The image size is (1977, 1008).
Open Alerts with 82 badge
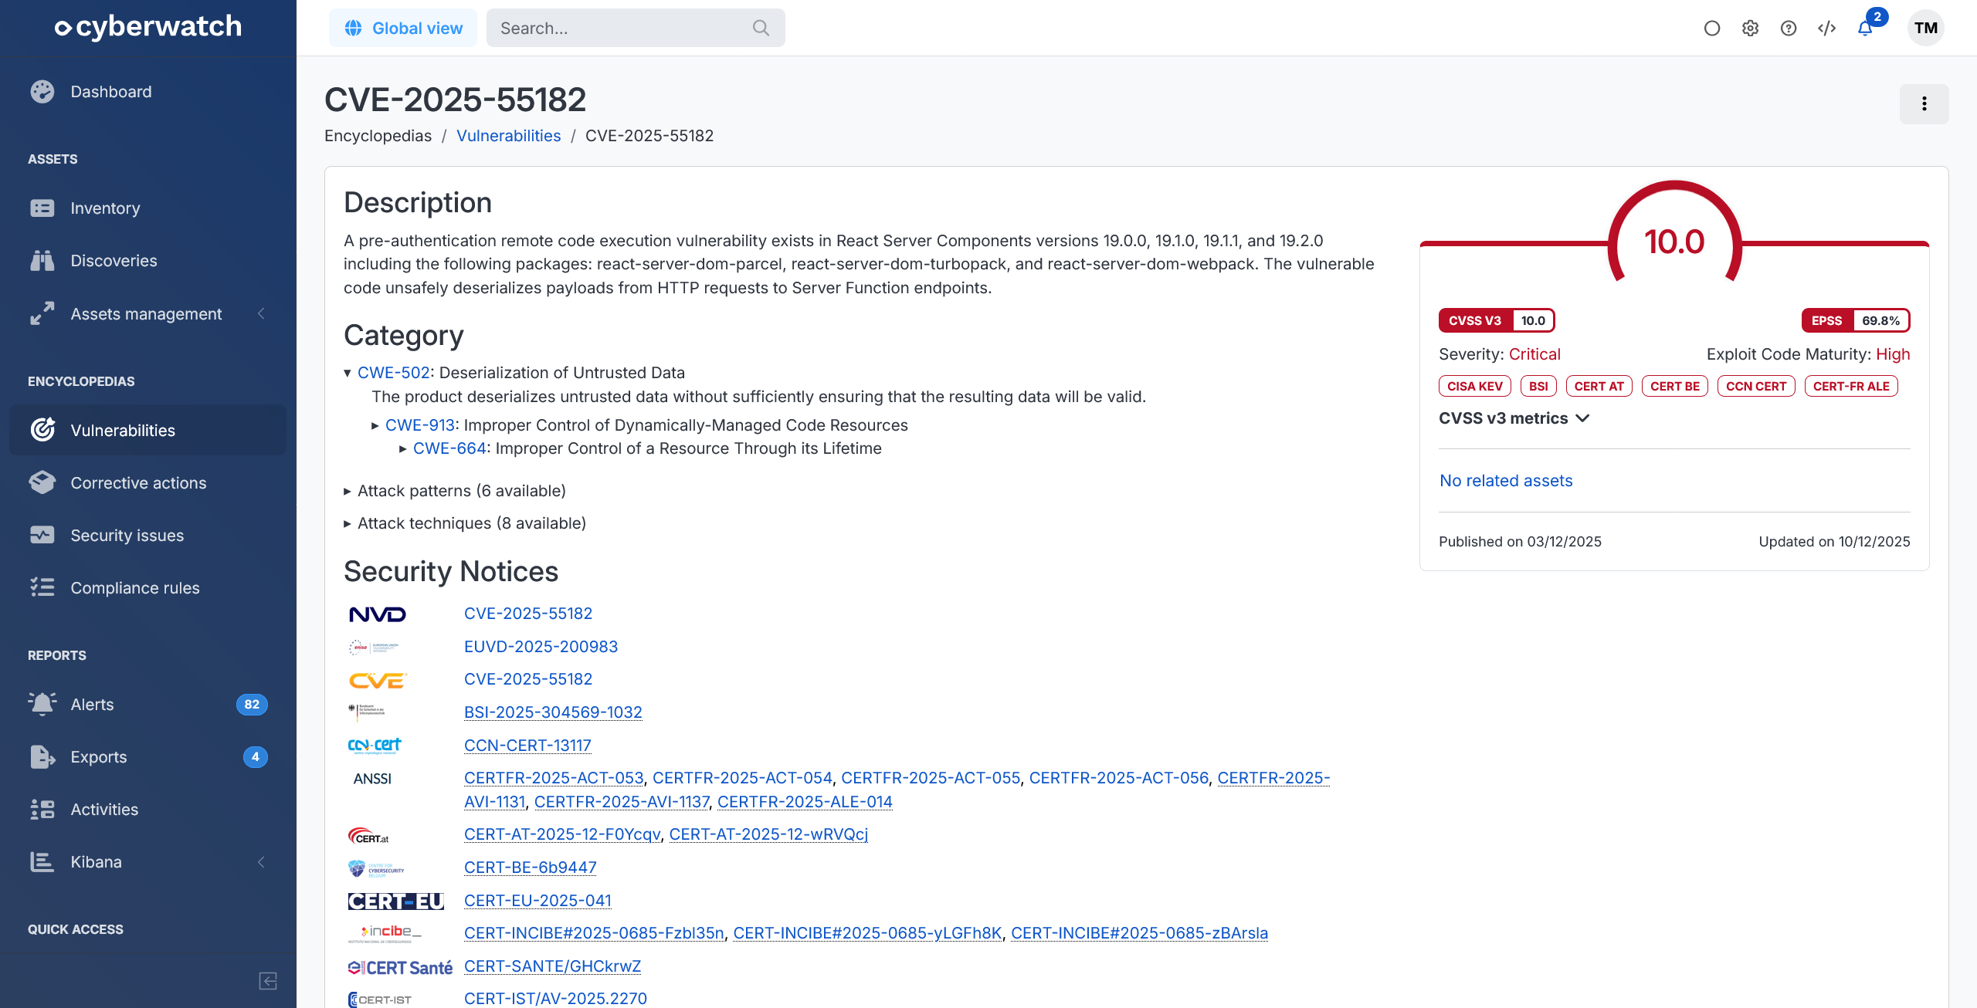[x=148, y=705]
